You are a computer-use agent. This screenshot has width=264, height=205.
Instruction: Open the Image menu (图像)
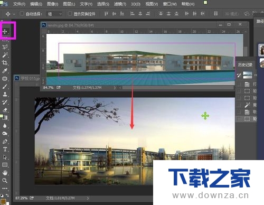pos(53,4)
